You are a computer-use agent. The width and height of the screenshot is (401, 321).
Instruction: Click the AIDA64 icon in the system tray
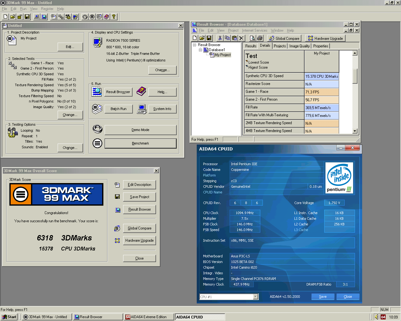(x=383, y=317)
